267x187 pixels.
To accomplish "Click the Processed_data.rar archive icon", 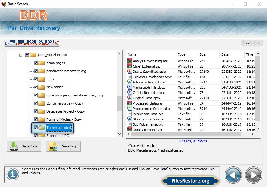I will [130, 103].
